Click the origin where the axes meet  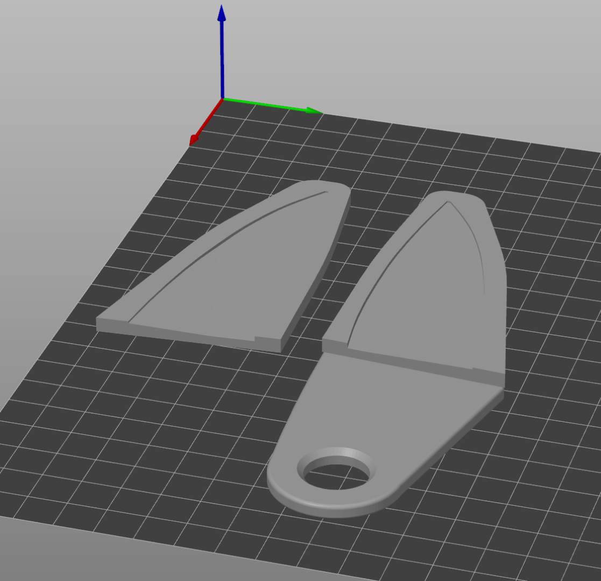(222, 99)
